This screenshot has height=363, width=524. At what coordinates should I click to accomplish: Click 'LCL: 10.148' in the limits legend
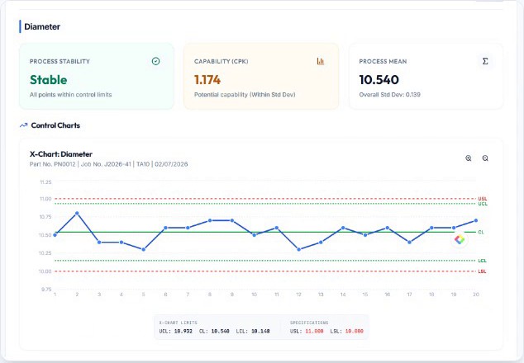click(253, 332)
